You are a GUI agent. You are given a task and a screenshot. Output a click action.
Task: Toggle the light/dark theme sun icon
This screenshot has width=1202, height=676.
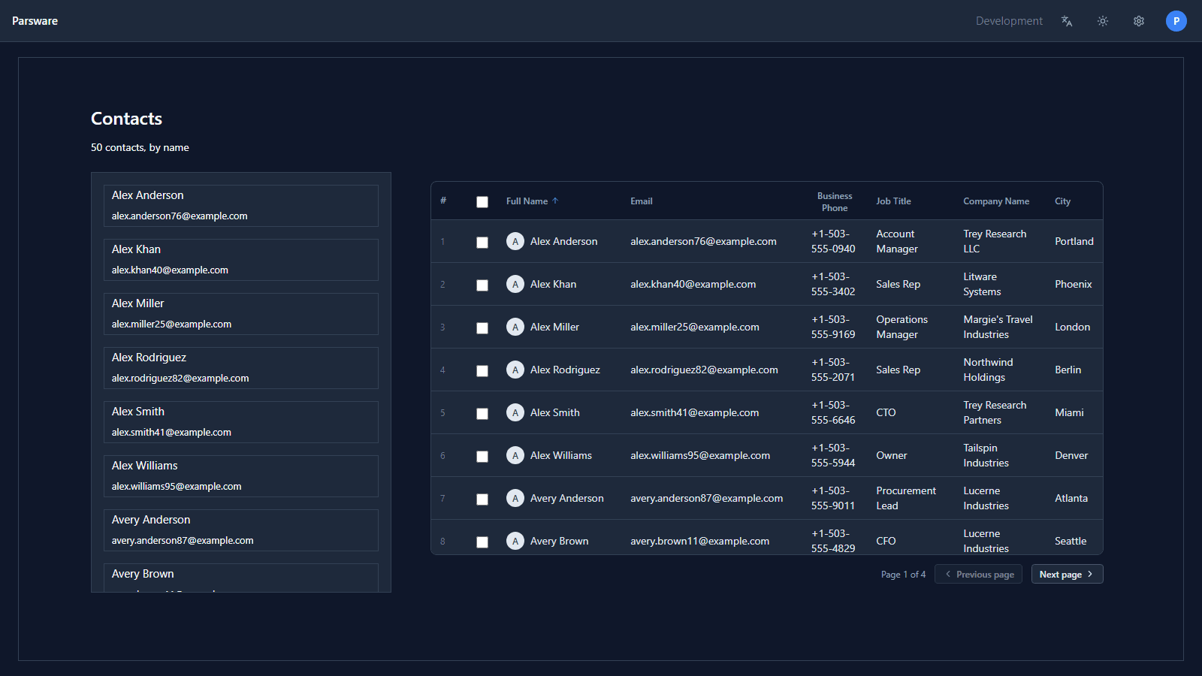click(1103, 21)
